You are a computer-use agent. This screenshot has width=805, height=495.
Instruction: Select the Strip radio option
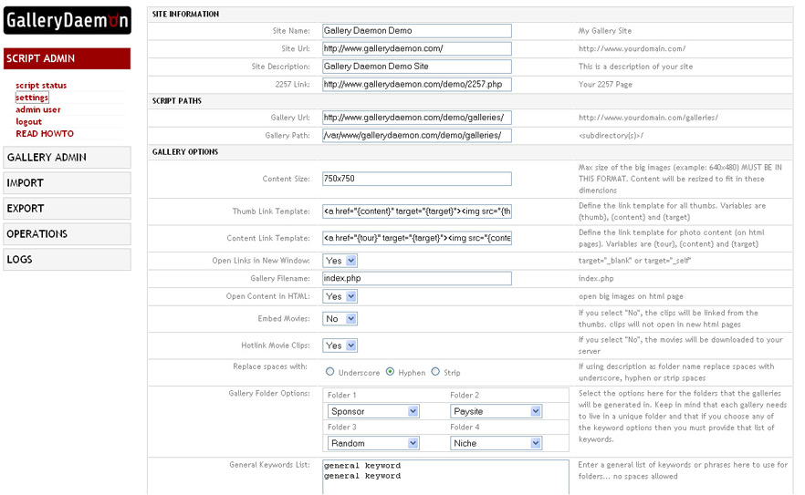(x=435, y=372)
